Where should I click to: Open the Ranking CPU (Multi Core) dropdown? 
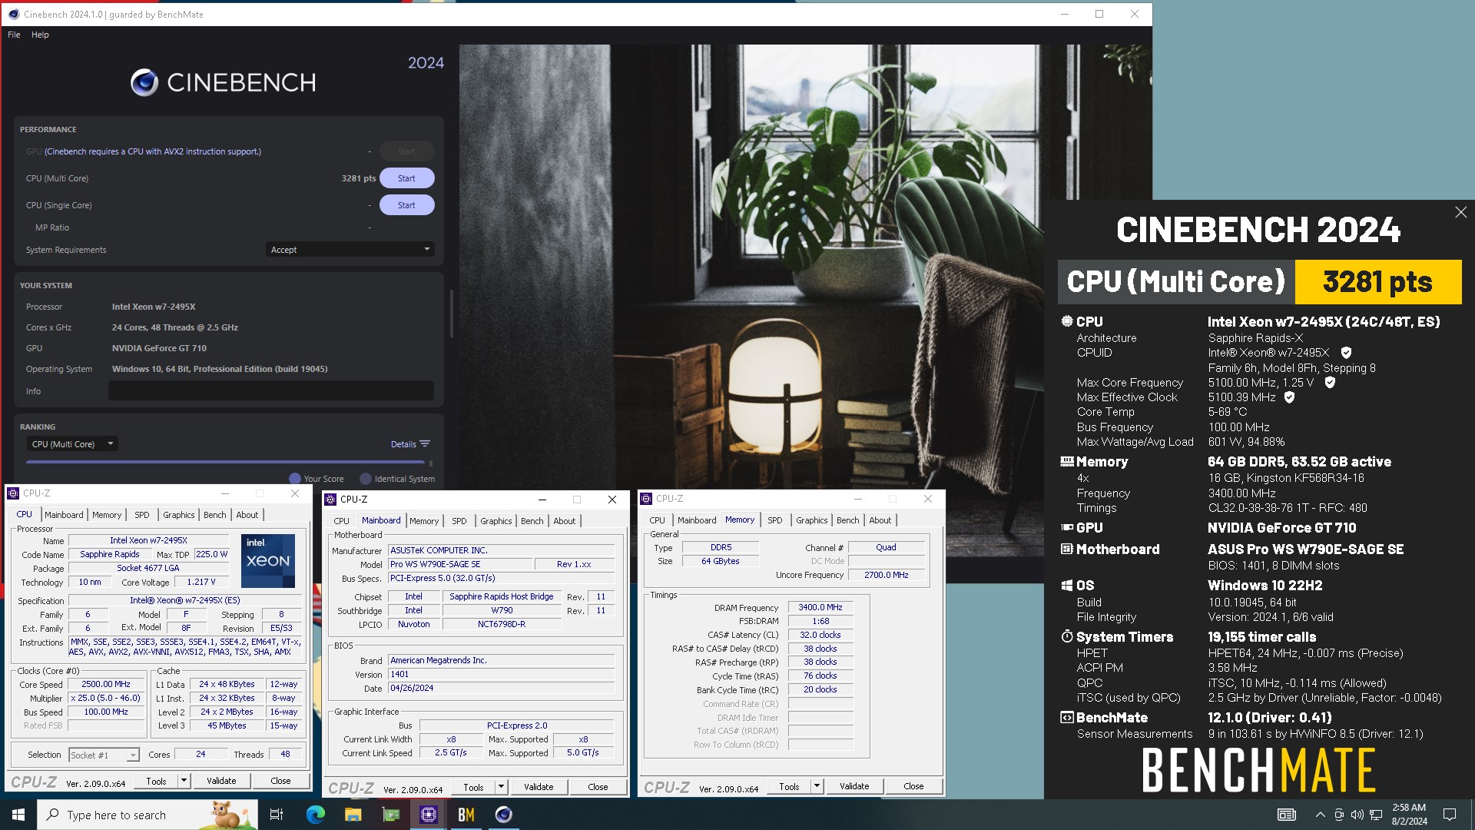tap(72, 444)
